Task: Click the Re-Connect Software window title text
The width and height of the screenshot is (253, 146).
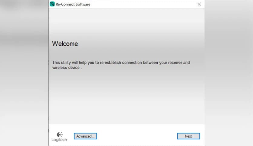Action: (x=73, y=4)
